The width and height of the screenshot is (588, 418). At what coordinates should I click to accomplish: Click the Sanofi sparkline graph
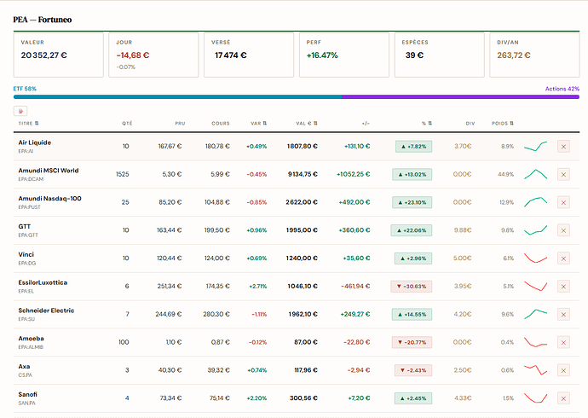pyautogui.click(x=535, y=398)
